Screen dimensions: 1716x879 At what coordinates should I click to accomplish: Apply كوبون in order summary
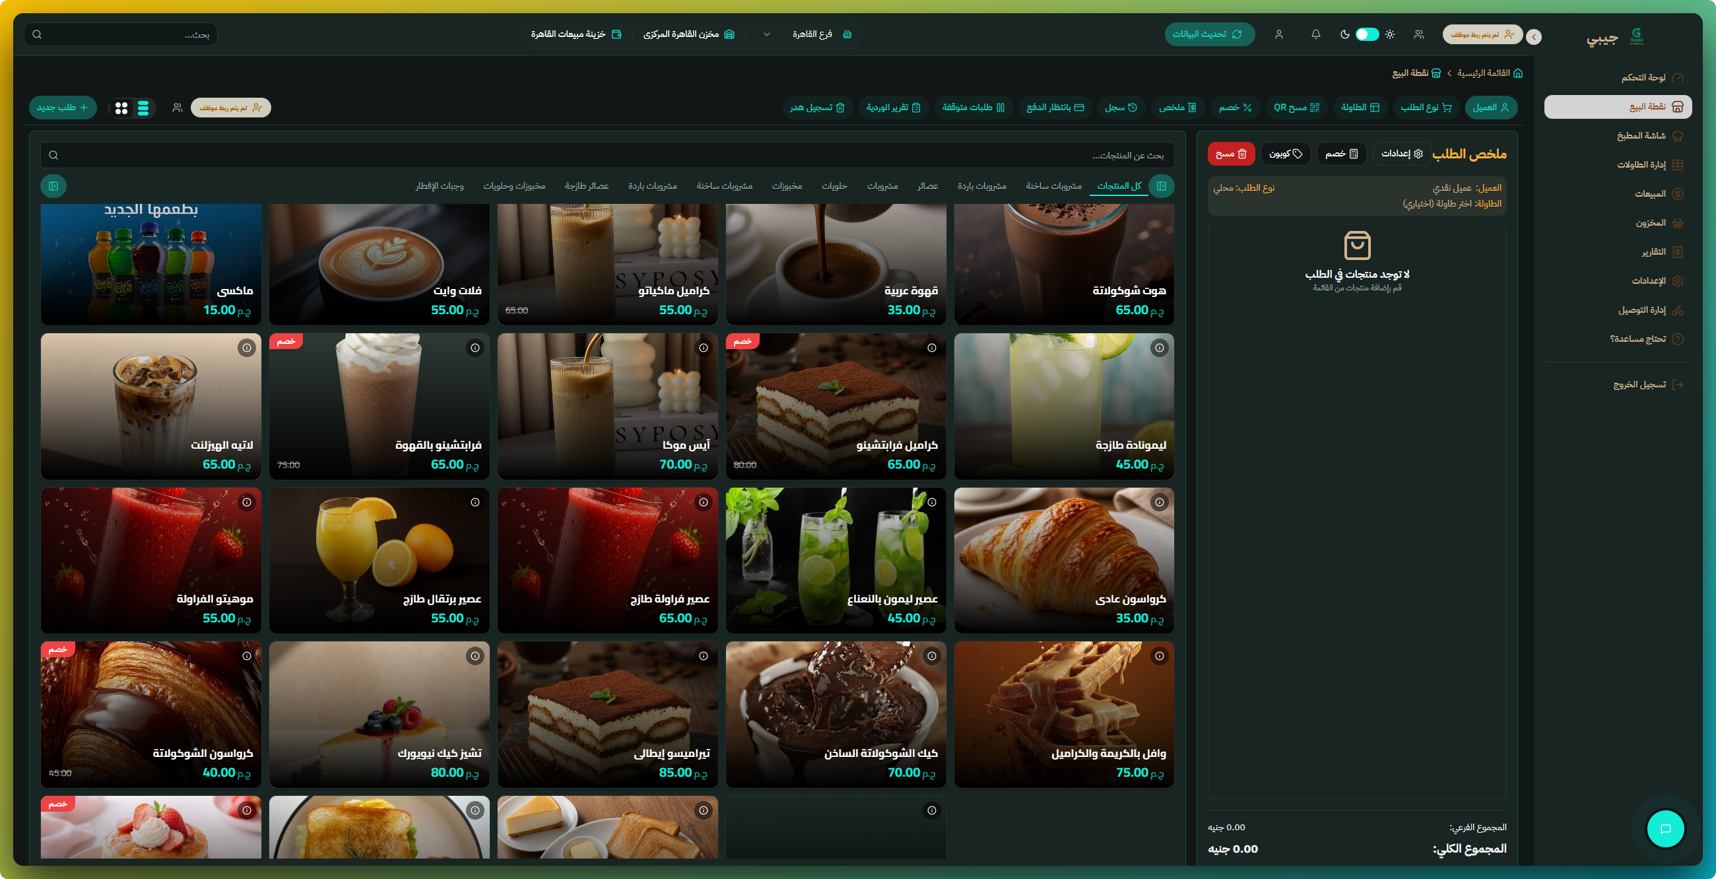pyautogui.click(x=1286, y=154)
